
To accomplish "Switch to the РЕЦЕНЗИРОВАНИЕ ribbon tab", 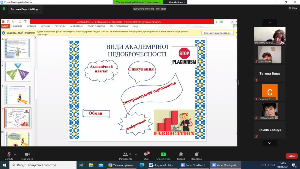I will point(119,26).
